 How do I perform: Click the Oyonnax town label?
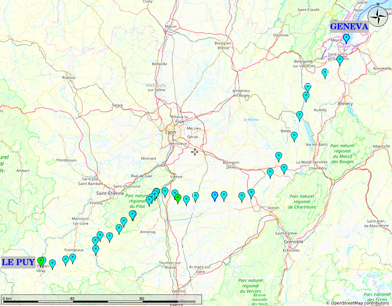pos(281,35)
